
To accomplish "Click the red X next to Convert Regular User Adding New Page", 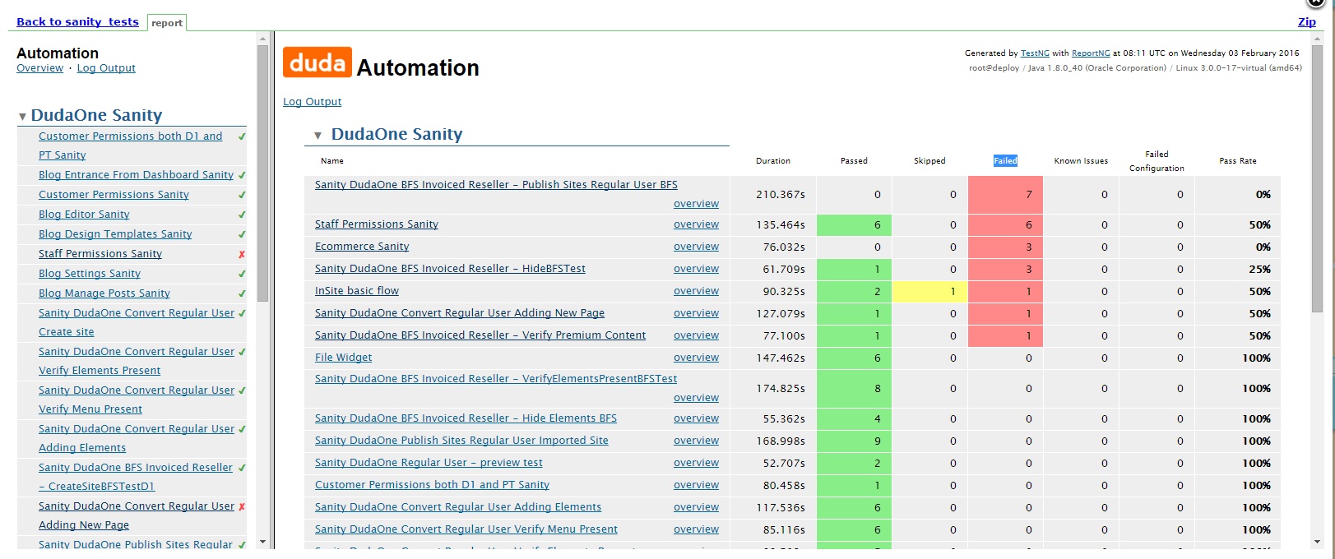I will pyautogui.click(x=242, y=506).
